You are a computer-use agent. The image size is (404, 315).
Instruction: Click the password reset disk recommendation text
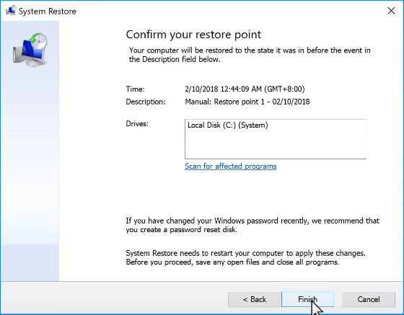click(x=252, y=225)
